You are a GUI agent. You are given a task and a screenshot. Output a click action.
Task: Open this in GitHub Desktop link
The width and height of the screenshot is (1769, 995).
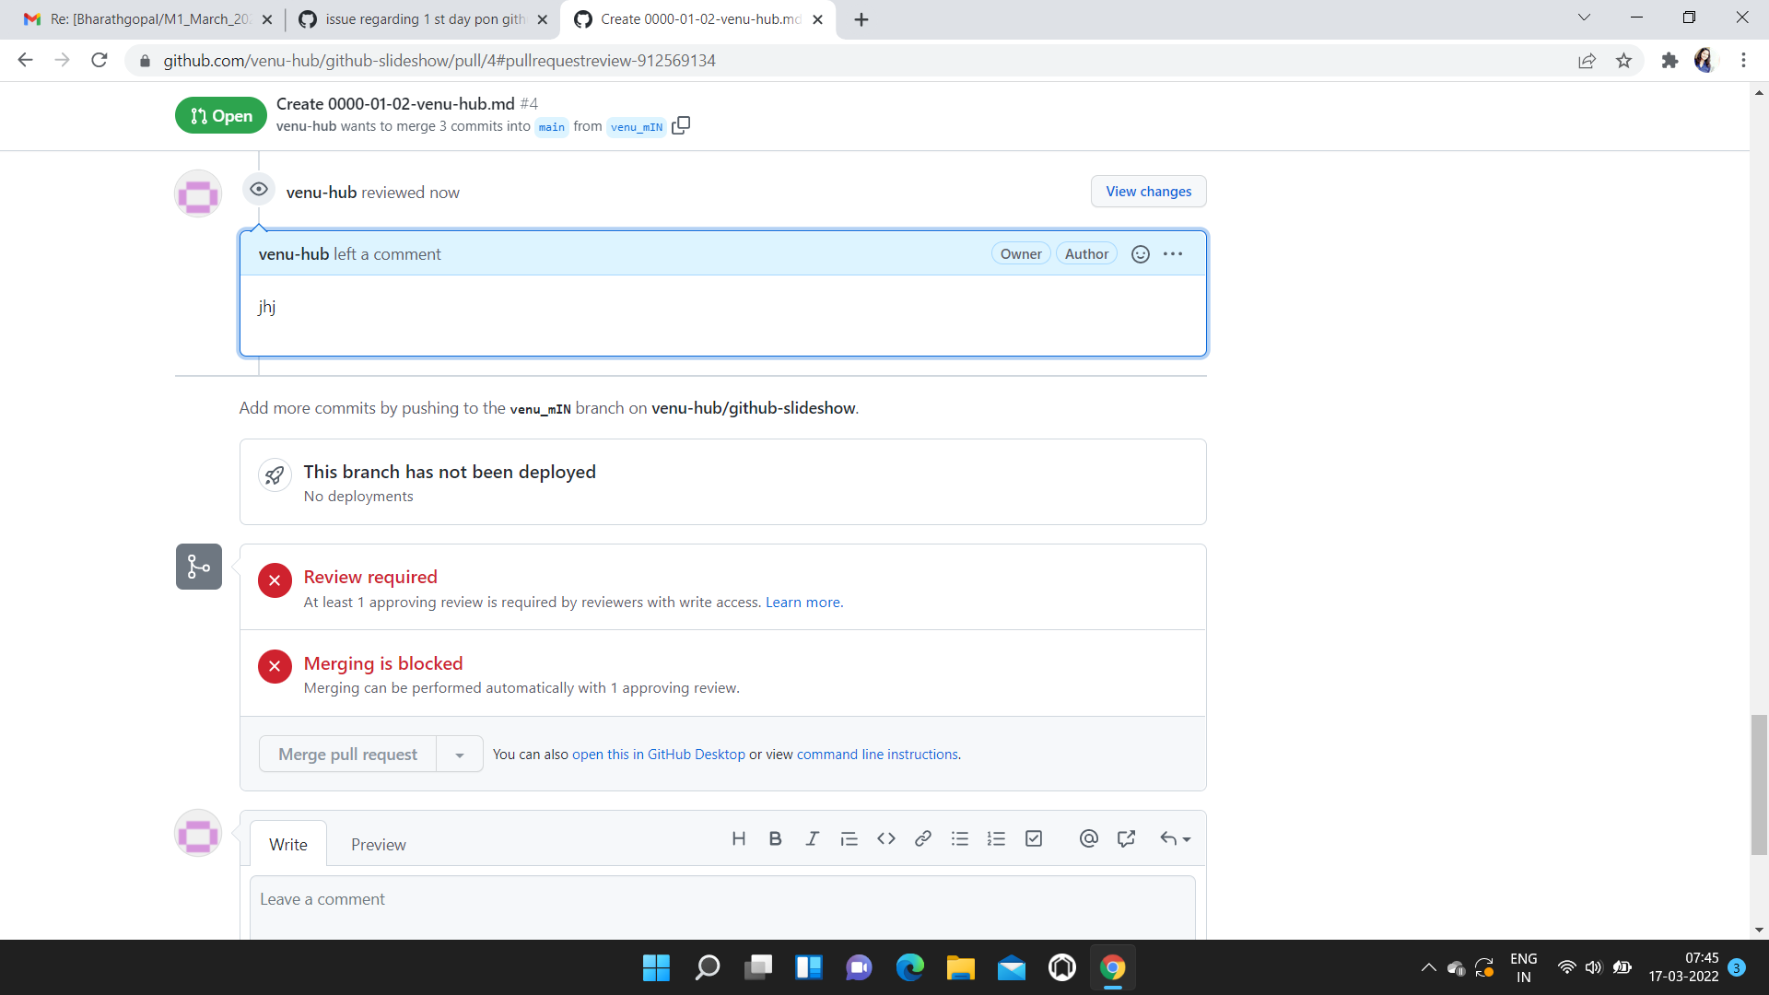[x=659, y=755]
